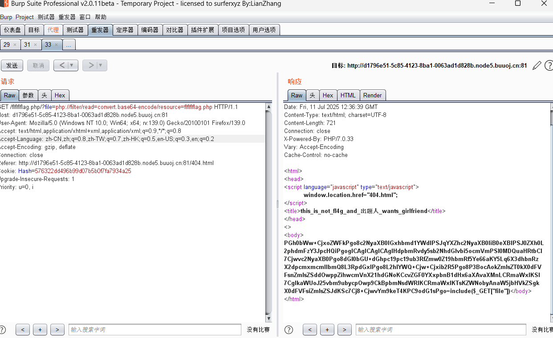Select the response Hex tab

(328, 95)
